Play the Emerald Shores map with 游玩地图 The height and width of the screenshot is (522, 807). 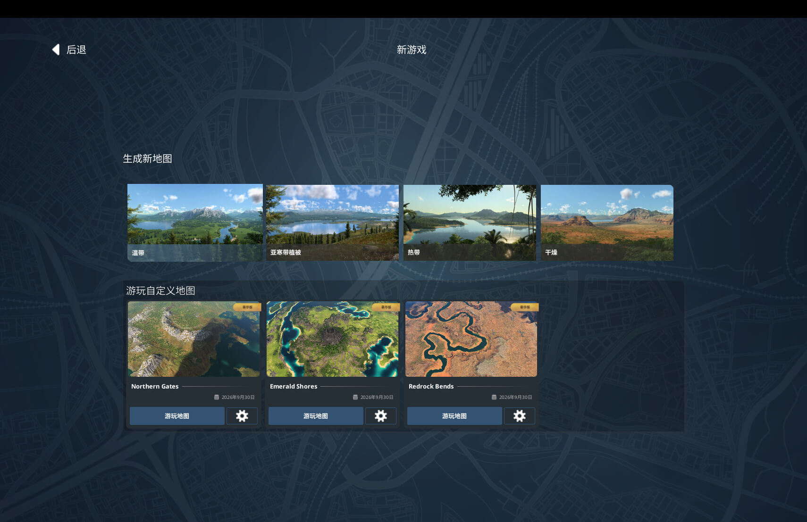point(316,416)
